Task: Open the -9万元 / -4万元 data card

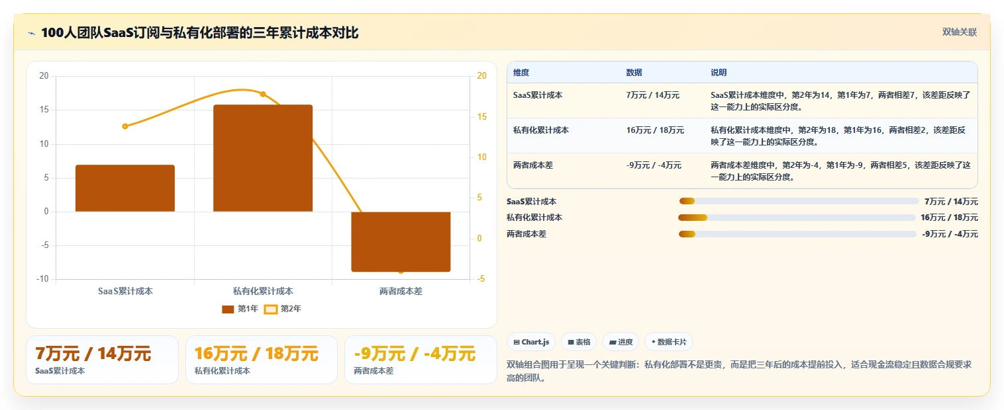Action: pyautogui.click(x=421, y=360)
